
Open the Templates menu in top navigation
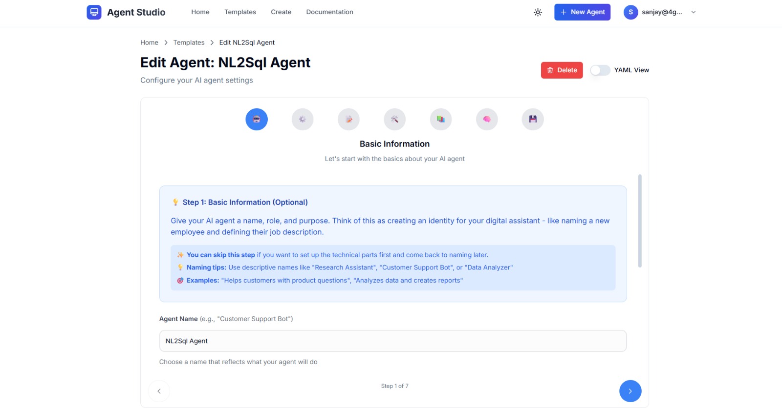(240, 12)
